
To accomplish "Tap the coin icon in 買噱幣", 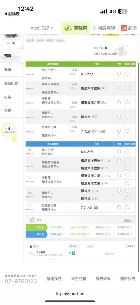I will click(68, 28).
